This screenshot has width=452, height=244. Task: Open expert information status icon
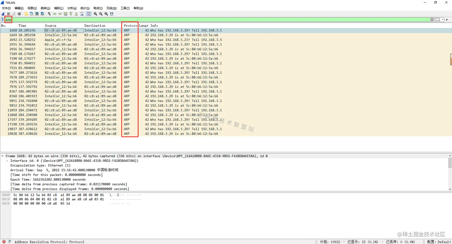coord(4,242)
